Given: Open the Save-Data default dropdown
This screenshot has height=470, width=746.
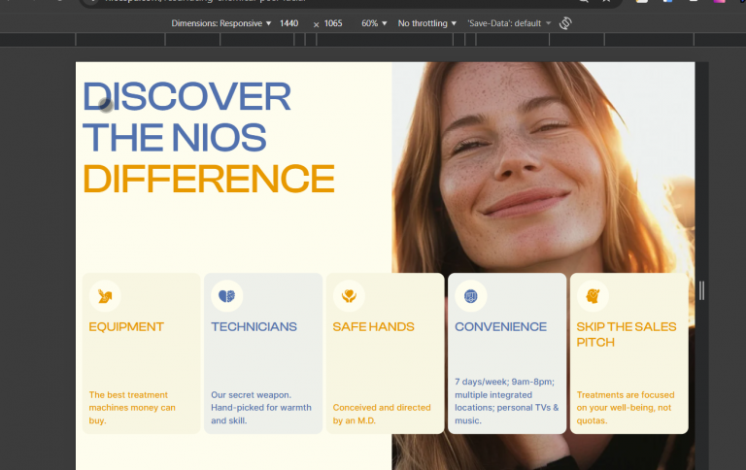Looking at the screenshot, I should [x=509, y=22].
